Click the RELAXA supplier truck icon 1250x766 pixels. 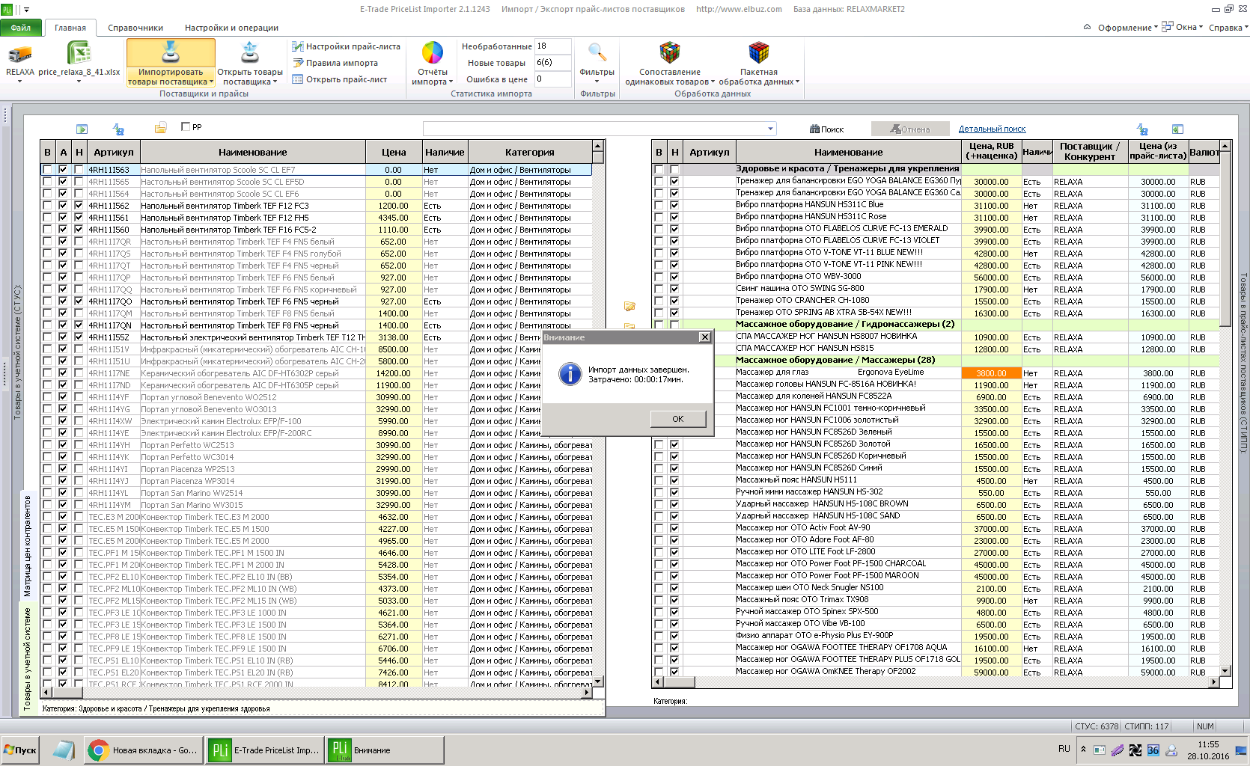[20, 55]
